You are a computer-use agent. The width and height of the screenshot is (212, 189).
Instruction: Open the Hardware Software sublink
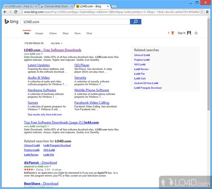42,90
